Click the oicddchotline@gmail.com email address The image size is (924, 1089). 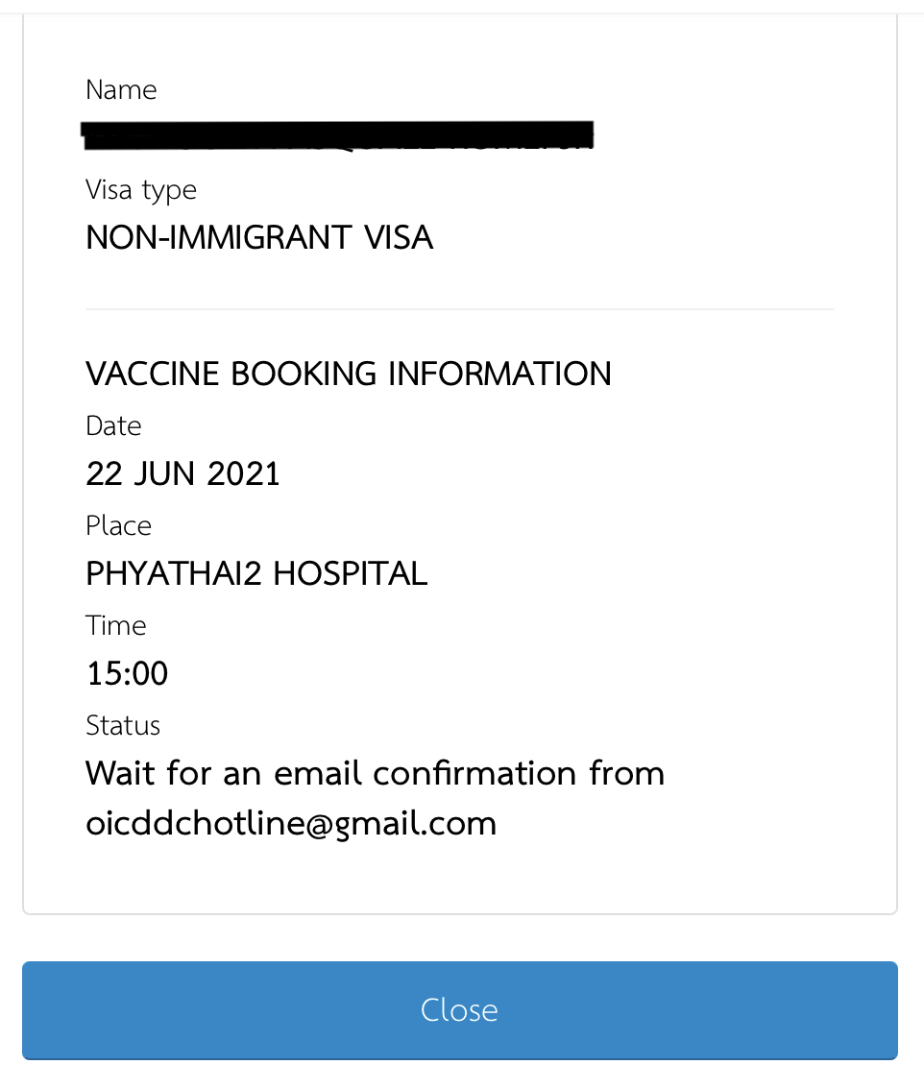click(x=291, y=824)
